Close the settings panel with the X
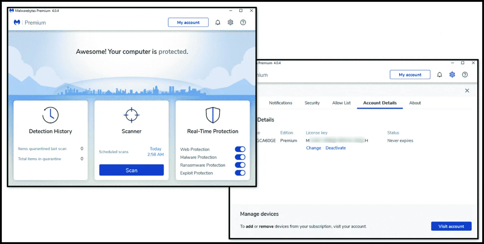 pos(467,90)
